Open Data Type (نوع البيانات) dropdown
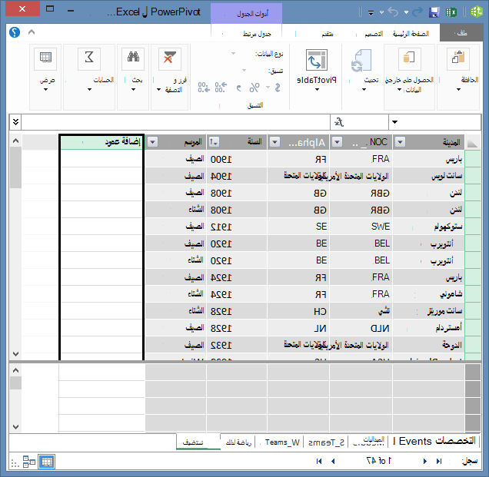Image resolution: width=489 pixels, height=477 pixels. pos(233,54)
